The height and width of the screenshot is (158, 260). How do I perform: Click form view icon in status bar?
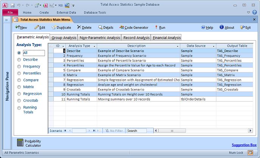click(251, 153)
